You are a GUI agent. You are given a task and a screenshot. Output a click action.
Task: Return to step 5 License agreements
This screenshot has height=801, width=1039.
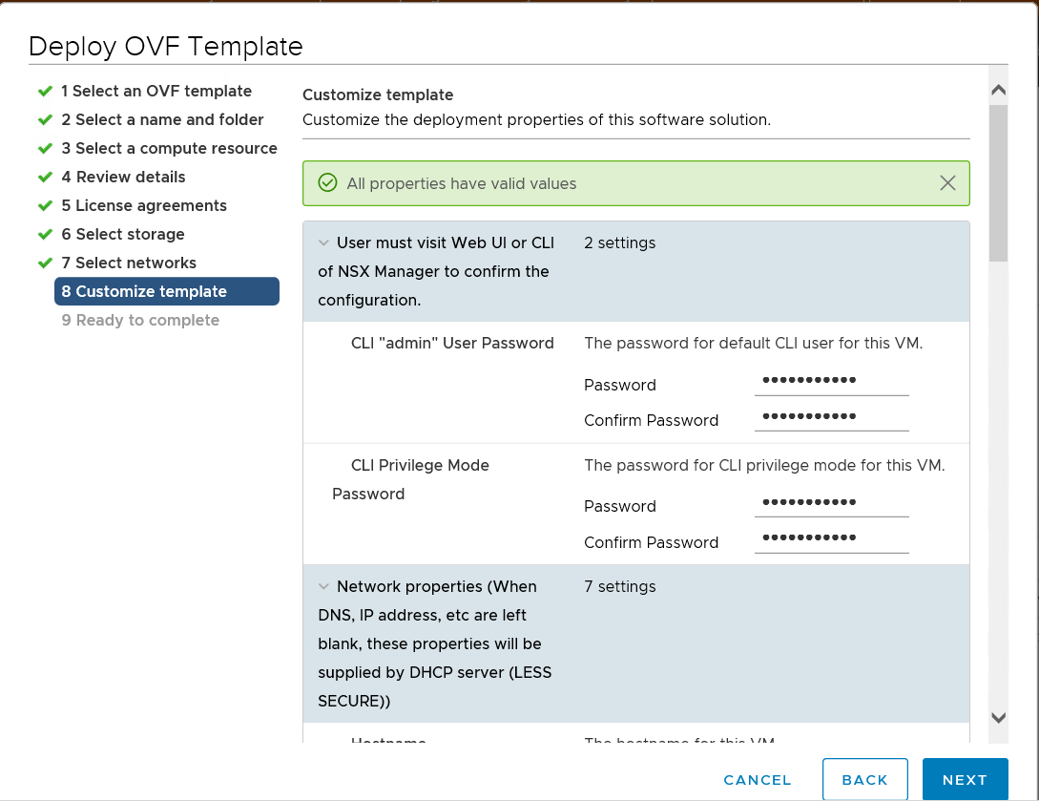[144, 206]
